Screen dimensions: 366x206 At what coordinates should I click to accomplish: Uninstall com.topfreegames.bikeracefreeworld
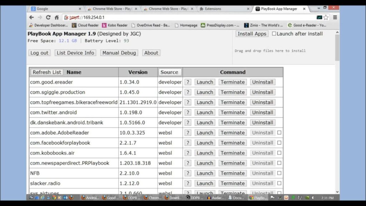coord(263,102)
